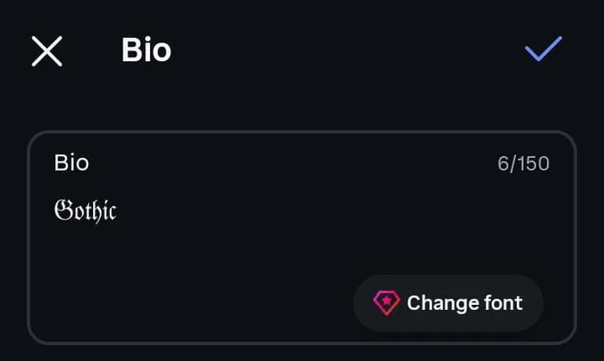Image resolution: width=604 pixels, height=361 pixels.
Task: Open the Change font option
Action: (449, 303)
